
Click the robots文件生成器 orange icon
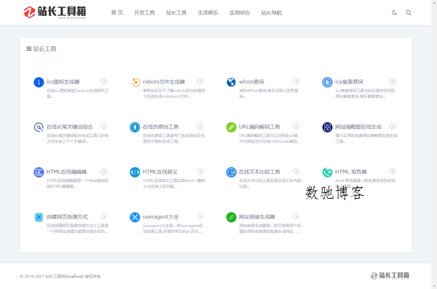[x=135, y=82]
